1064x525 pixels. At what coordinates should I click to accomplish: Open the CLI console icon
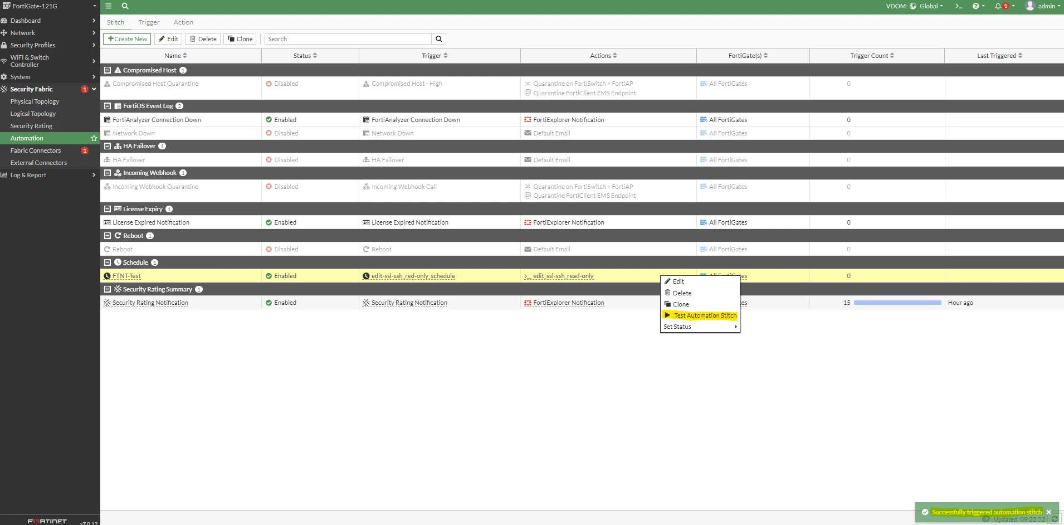pos(959,6)
